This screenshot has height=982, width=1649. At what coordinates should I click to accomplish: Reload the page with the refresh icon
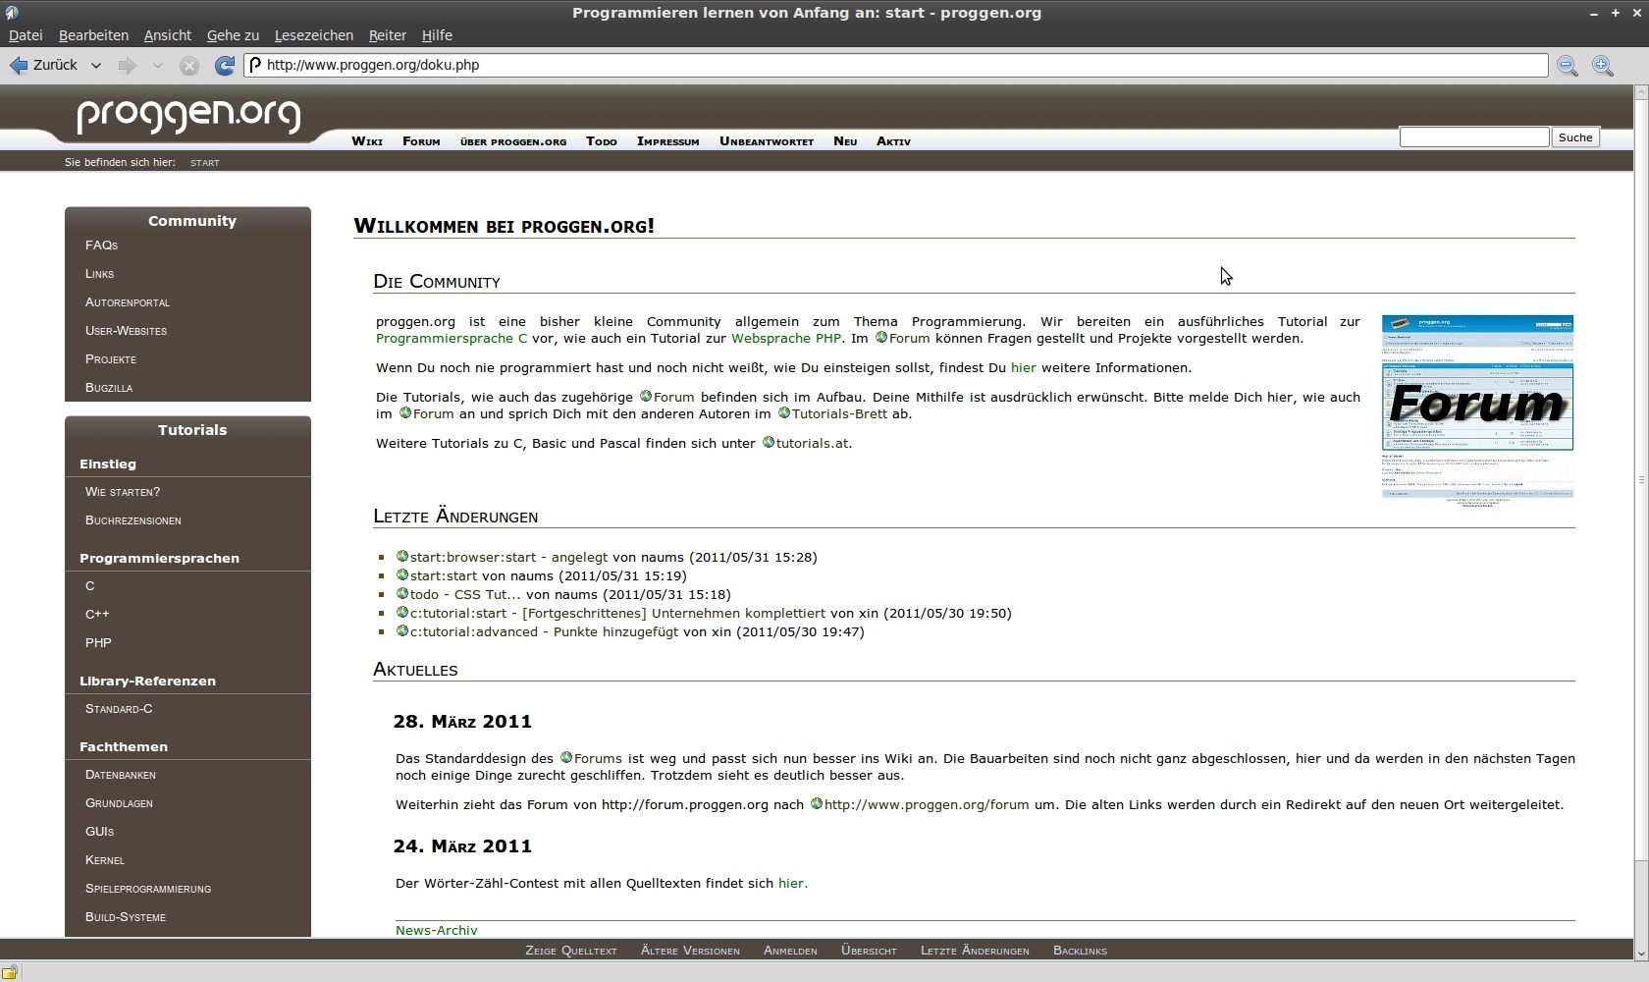(225, 65)
